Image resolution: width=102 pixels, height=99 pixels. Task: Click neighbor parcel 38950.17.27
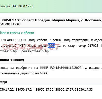[x=64, y=90]
